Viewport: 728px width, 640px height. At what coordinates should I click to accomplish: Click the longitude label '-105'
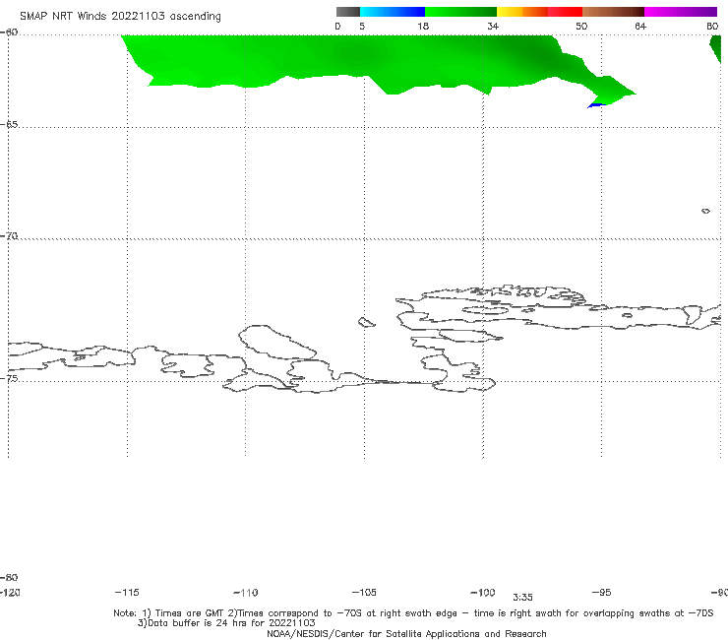[364, 592]
